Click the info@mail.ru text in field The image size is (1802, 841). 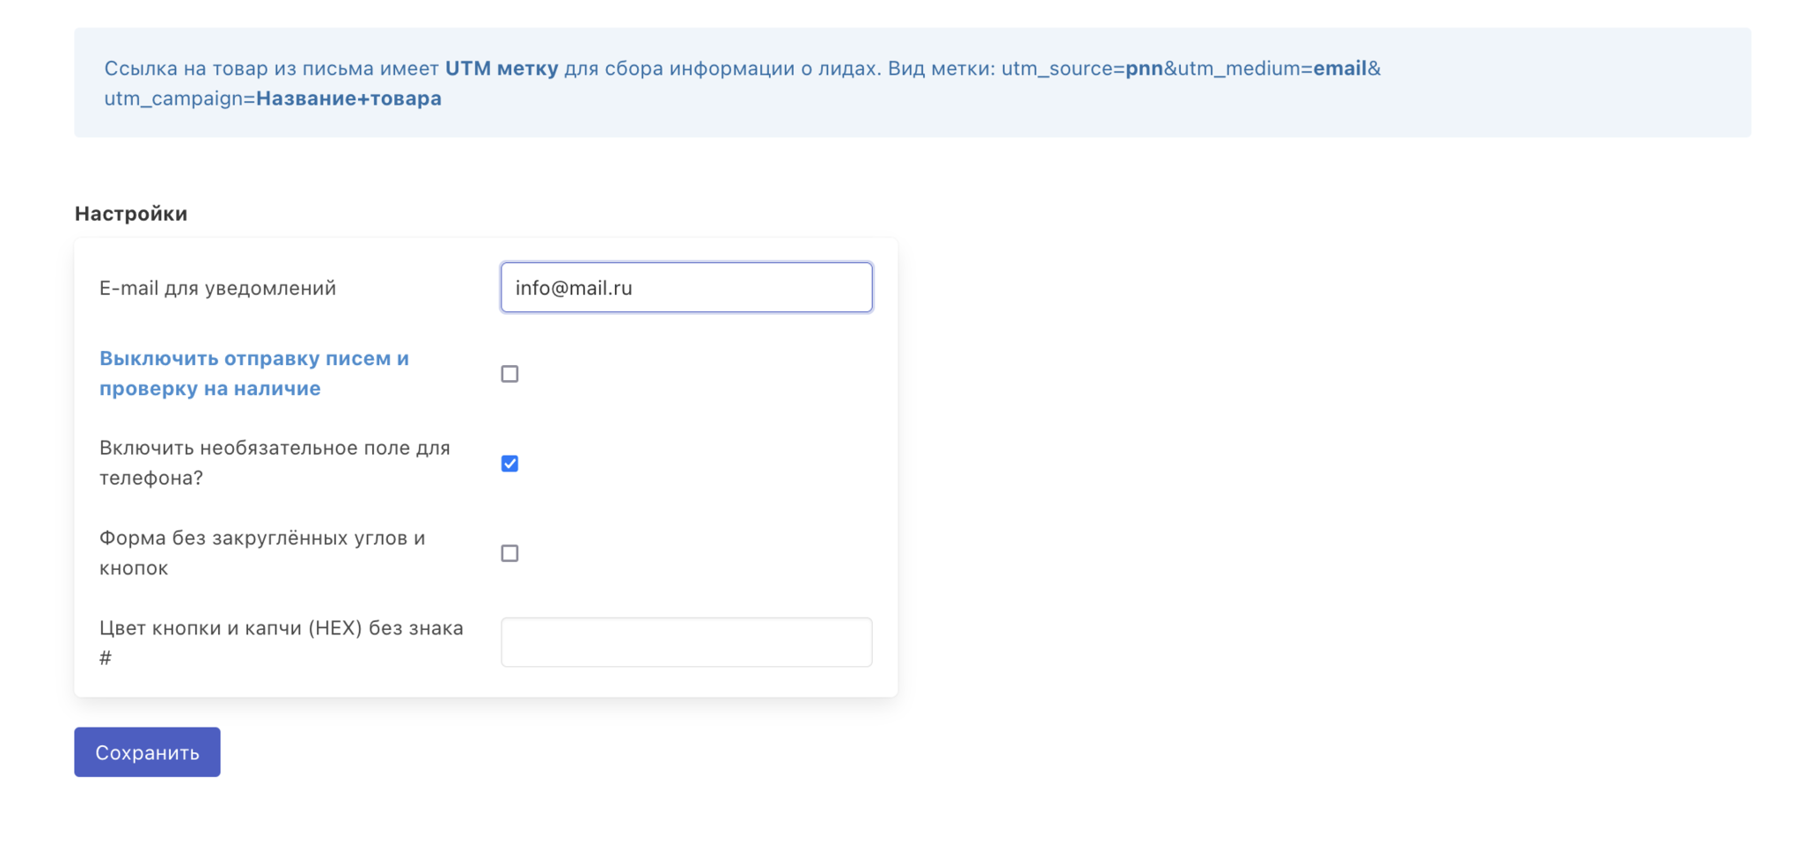[x=574, y=288]
